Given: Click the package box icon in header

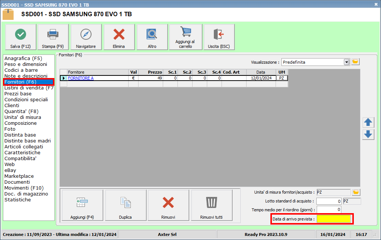Looking at the screenshot, I should point(8,14).
